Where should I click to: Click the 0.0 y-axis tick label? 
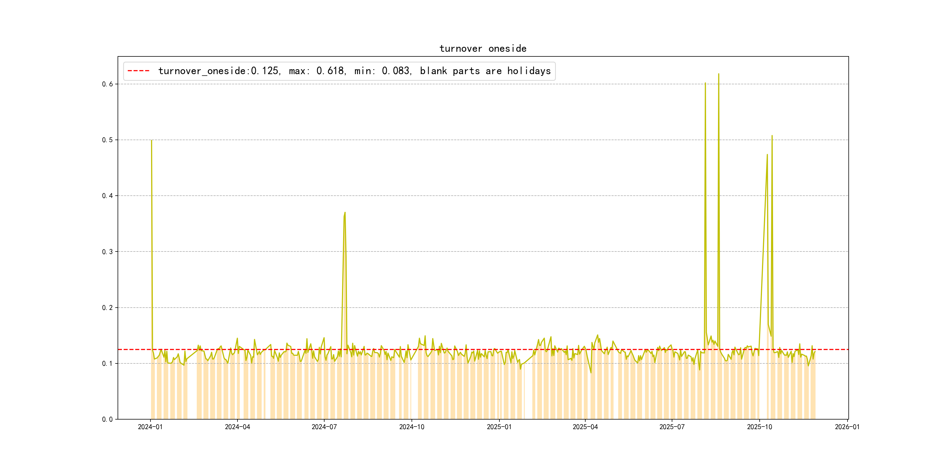107,419
